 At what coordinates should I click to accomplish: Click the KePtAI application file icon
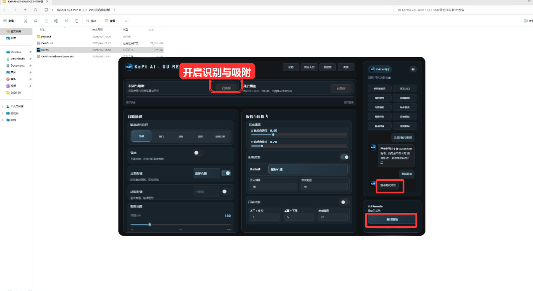point(38,50)
